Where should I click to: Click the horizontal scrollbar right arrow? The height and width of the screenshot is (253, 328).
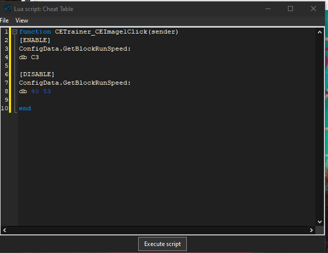coord(311,230)
